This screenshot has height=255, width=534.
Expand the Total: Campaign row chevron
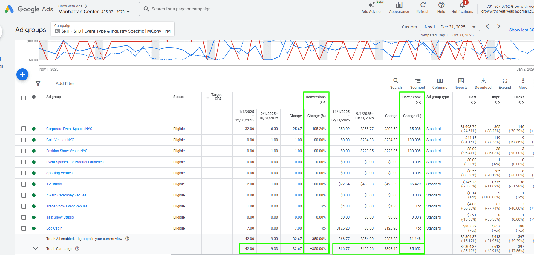(x=36, y=248)
